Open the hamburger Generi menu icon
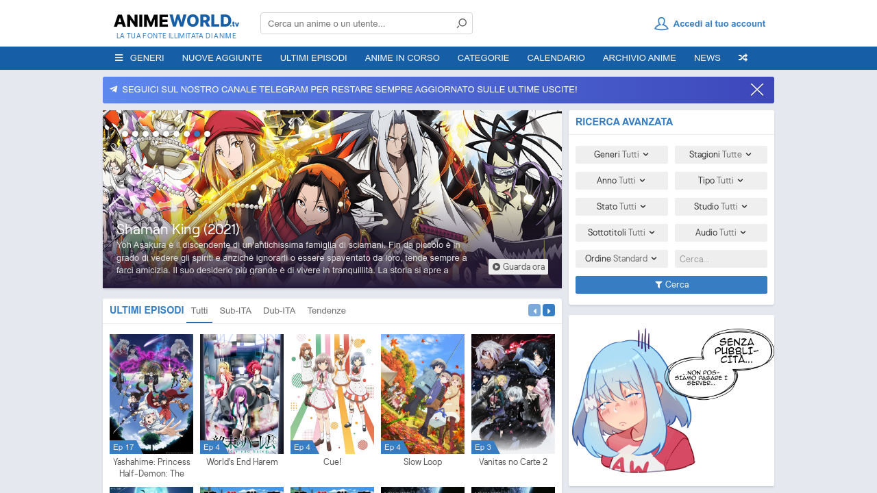877x493 pixels. click(x=119, y=58)
